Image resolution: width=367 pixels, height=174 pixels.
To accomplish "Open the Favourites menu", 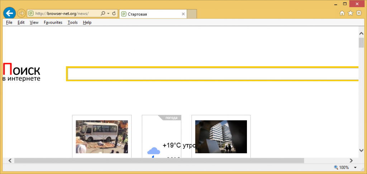I will tap(53, 22).
